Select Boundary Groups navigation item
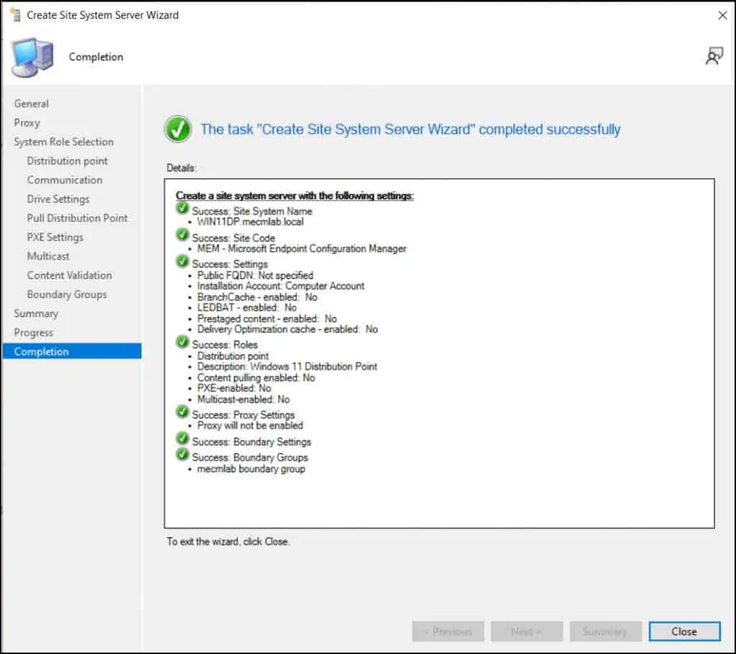 click(67, 295)
